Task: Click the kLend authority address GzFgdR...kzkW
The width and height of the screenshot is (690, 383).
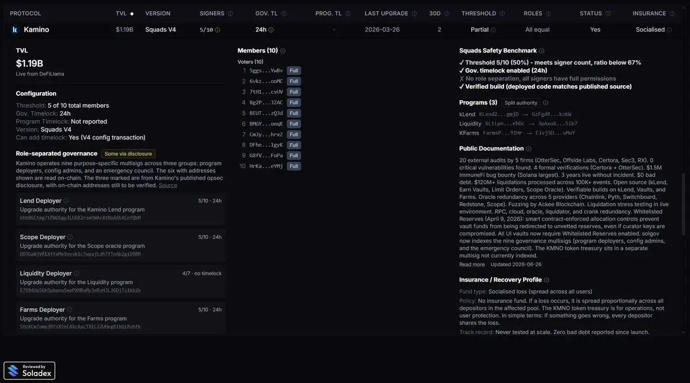Action: [551, 115]
